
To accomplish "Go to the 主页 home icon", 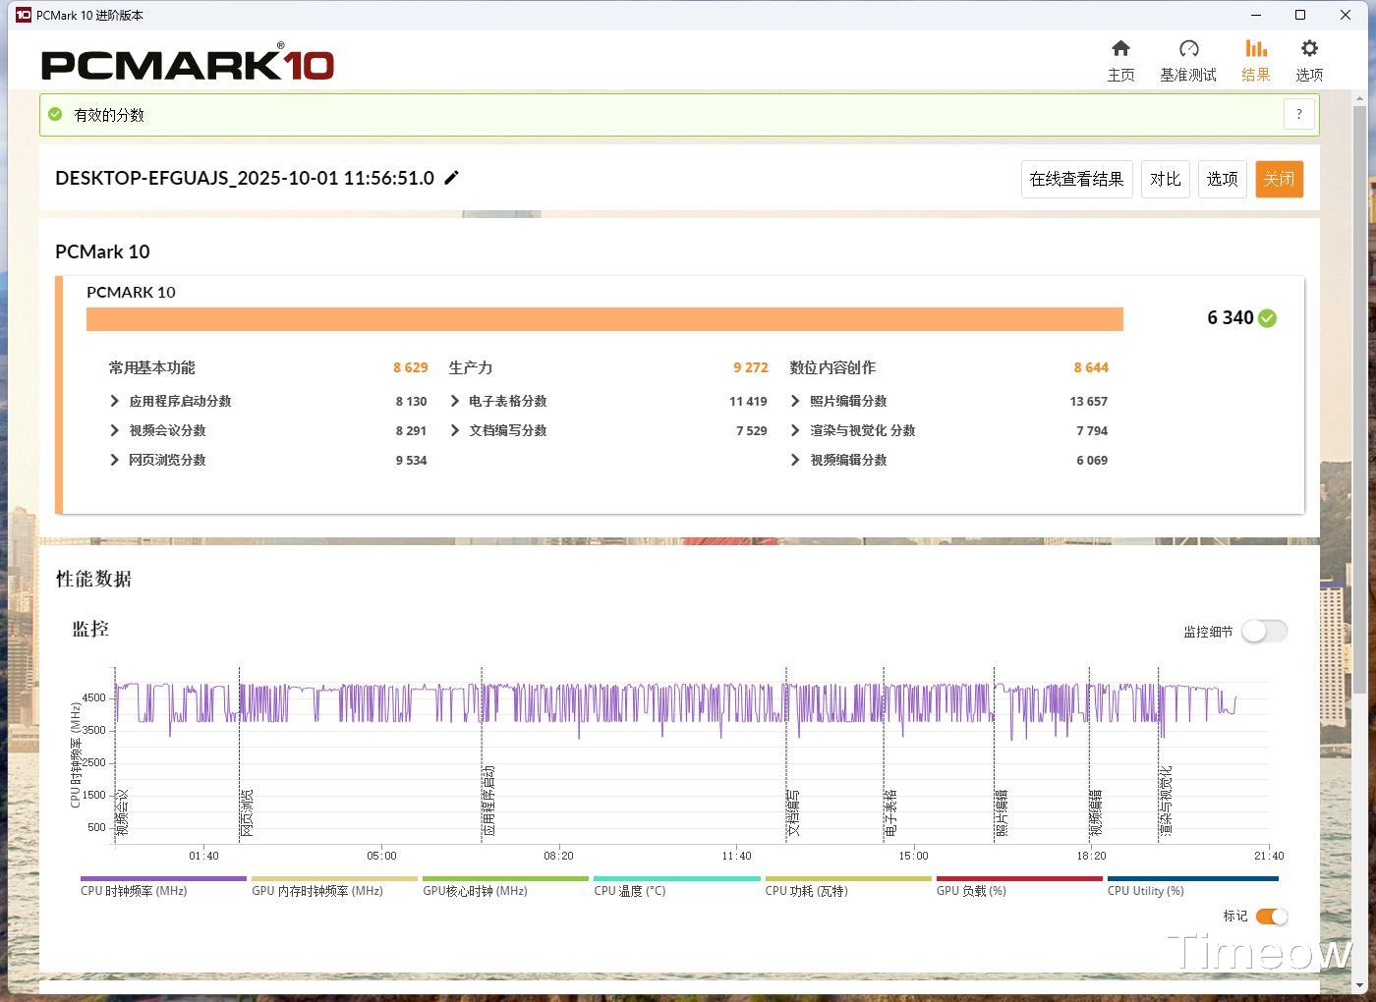I will click(x=1120, y=48).
